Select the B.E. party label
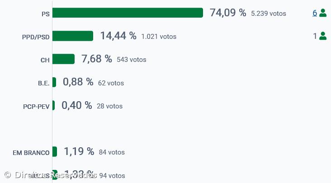This screenshot has height=183, width=331. click(x=44, y=83)
